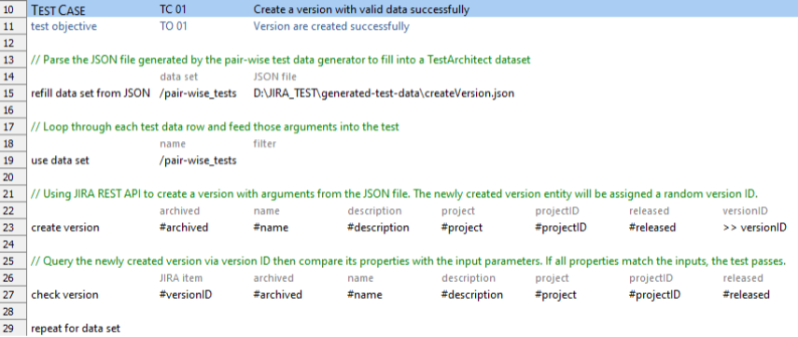Viewport: 798px width, 337px height.
Task: Click the test case title 'Create a version with valid data successfully'
Action: click(x=361, y=9)
